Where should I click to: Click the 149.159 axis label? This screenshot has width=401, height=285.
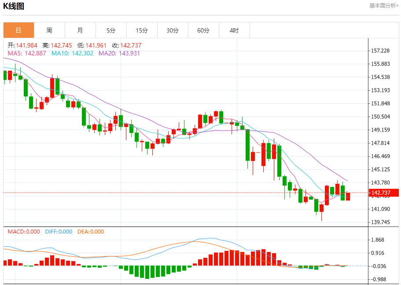click(x=381, y=130)
